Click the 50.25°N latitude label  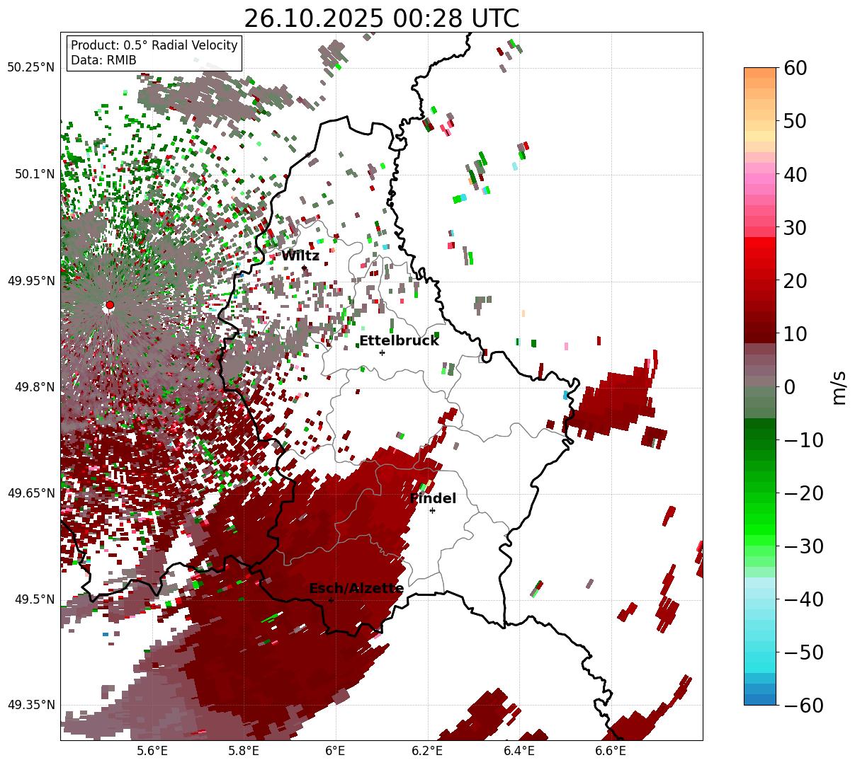[30, 67]
